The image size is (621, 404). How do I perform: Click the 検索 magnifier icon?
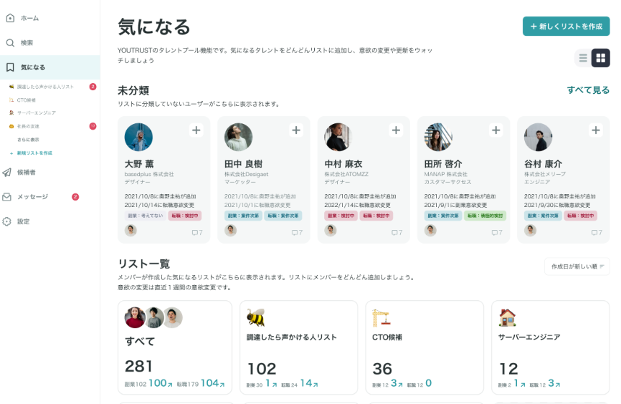(x=10, y=43)
